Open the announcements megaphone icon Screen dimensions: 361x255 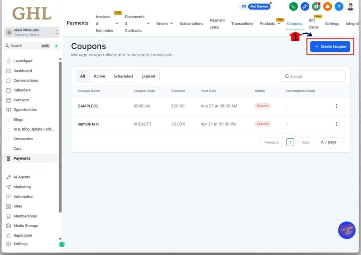[x=316, y=6]
